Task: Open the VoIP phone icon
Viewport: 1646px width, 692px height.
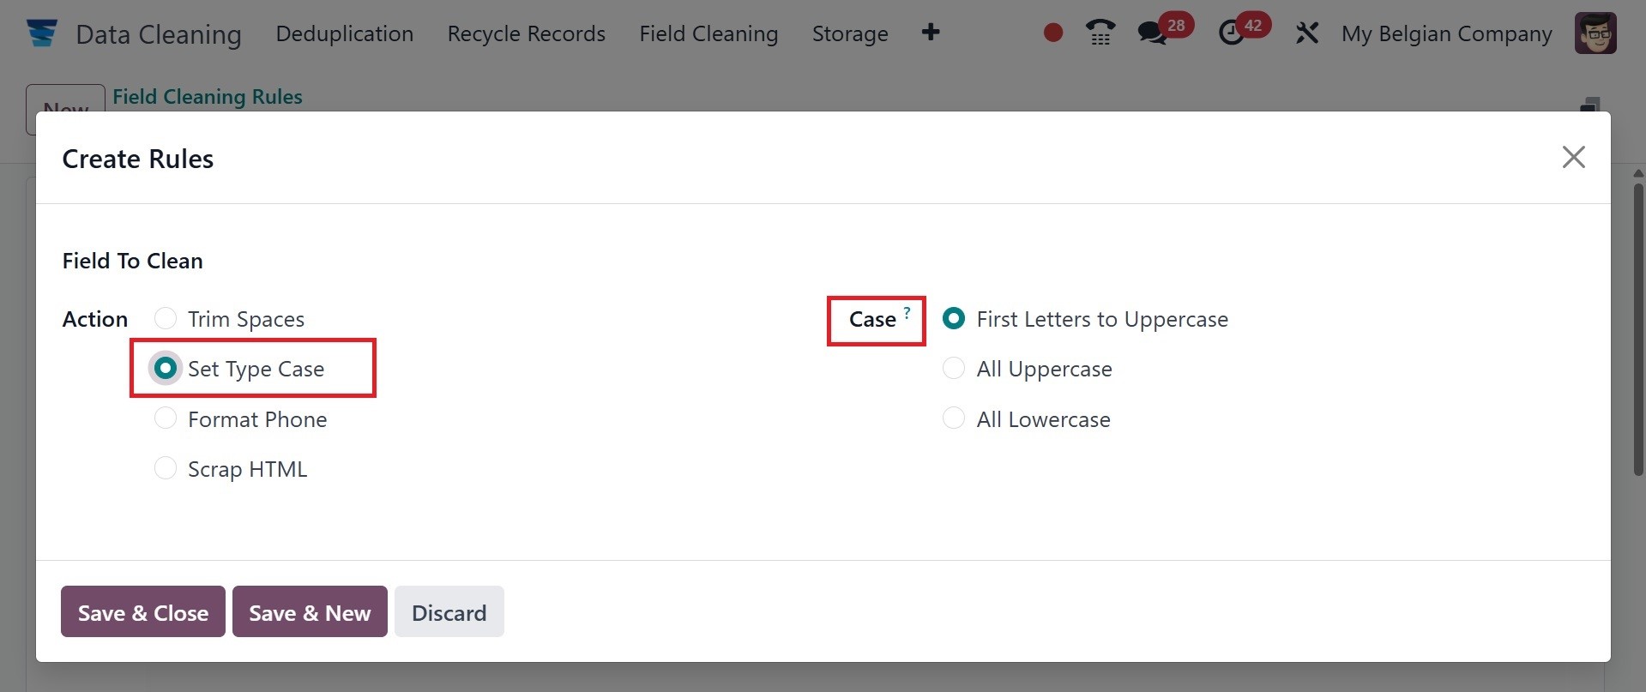Action: click(x=1100, y=33)
